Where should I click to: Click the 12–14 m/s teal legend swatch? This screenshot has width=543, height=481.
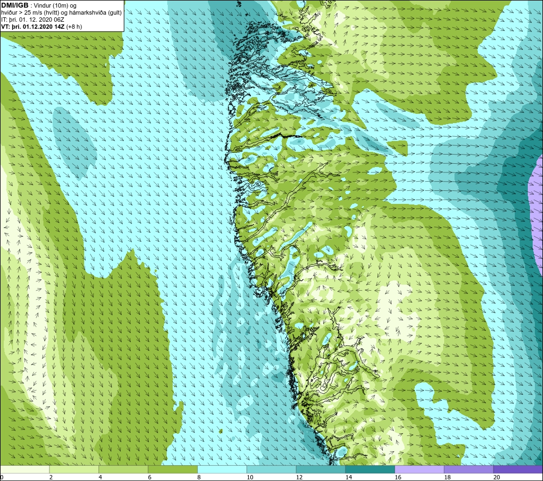pos(321,469)
